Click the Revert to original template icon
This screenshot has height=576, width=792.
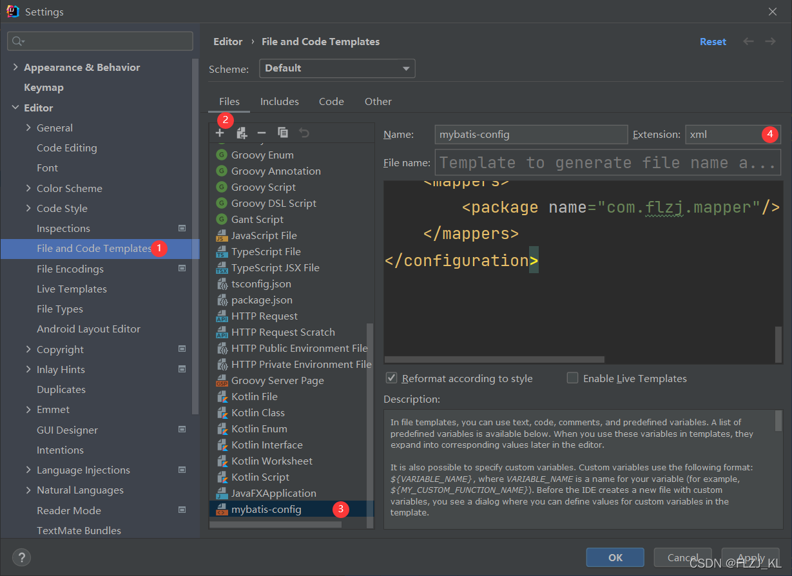point(304,133)
